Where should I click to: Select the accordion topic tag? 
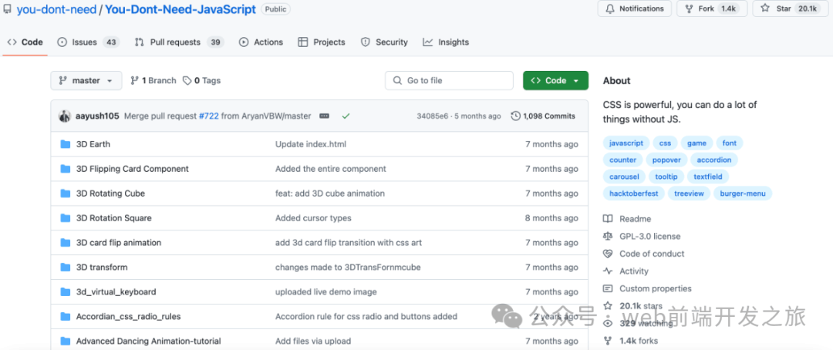point(714,160)
